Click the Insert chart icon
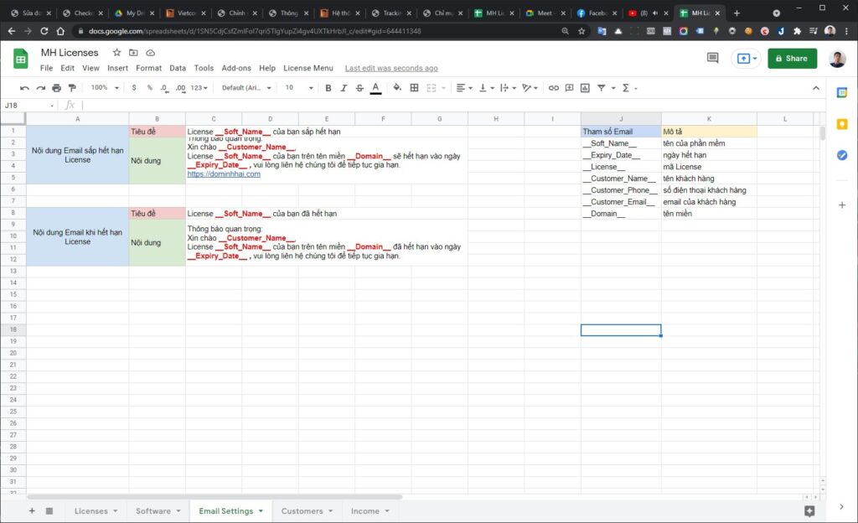This screenshot has height=523, width=858. pos(586,88)
